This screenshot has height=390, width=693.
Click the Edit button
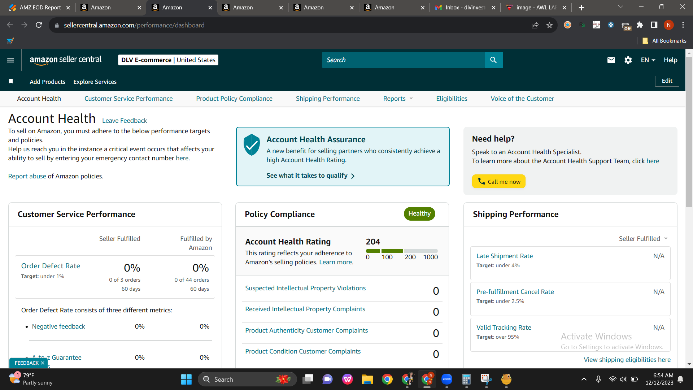tap(667, 81)
